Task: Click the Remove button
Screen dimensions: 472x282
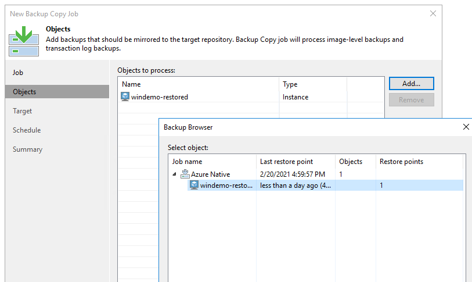Action: click(x=411, y=100)
